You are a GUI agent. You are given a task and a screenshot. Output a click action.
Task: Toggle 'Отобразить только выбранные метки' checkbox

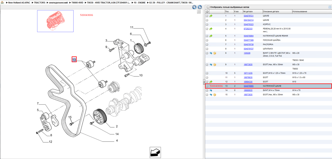(208, 7)
